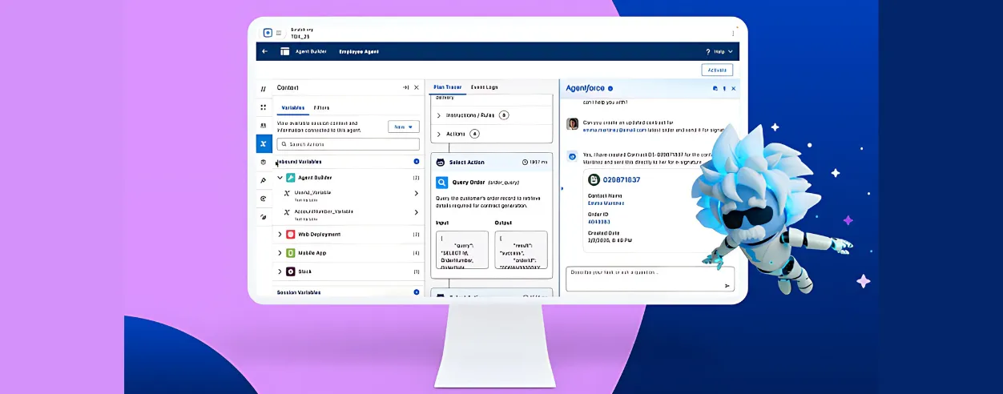
Task: Collapse the Context panel with the arrow icon
Action: coord(405,87)
